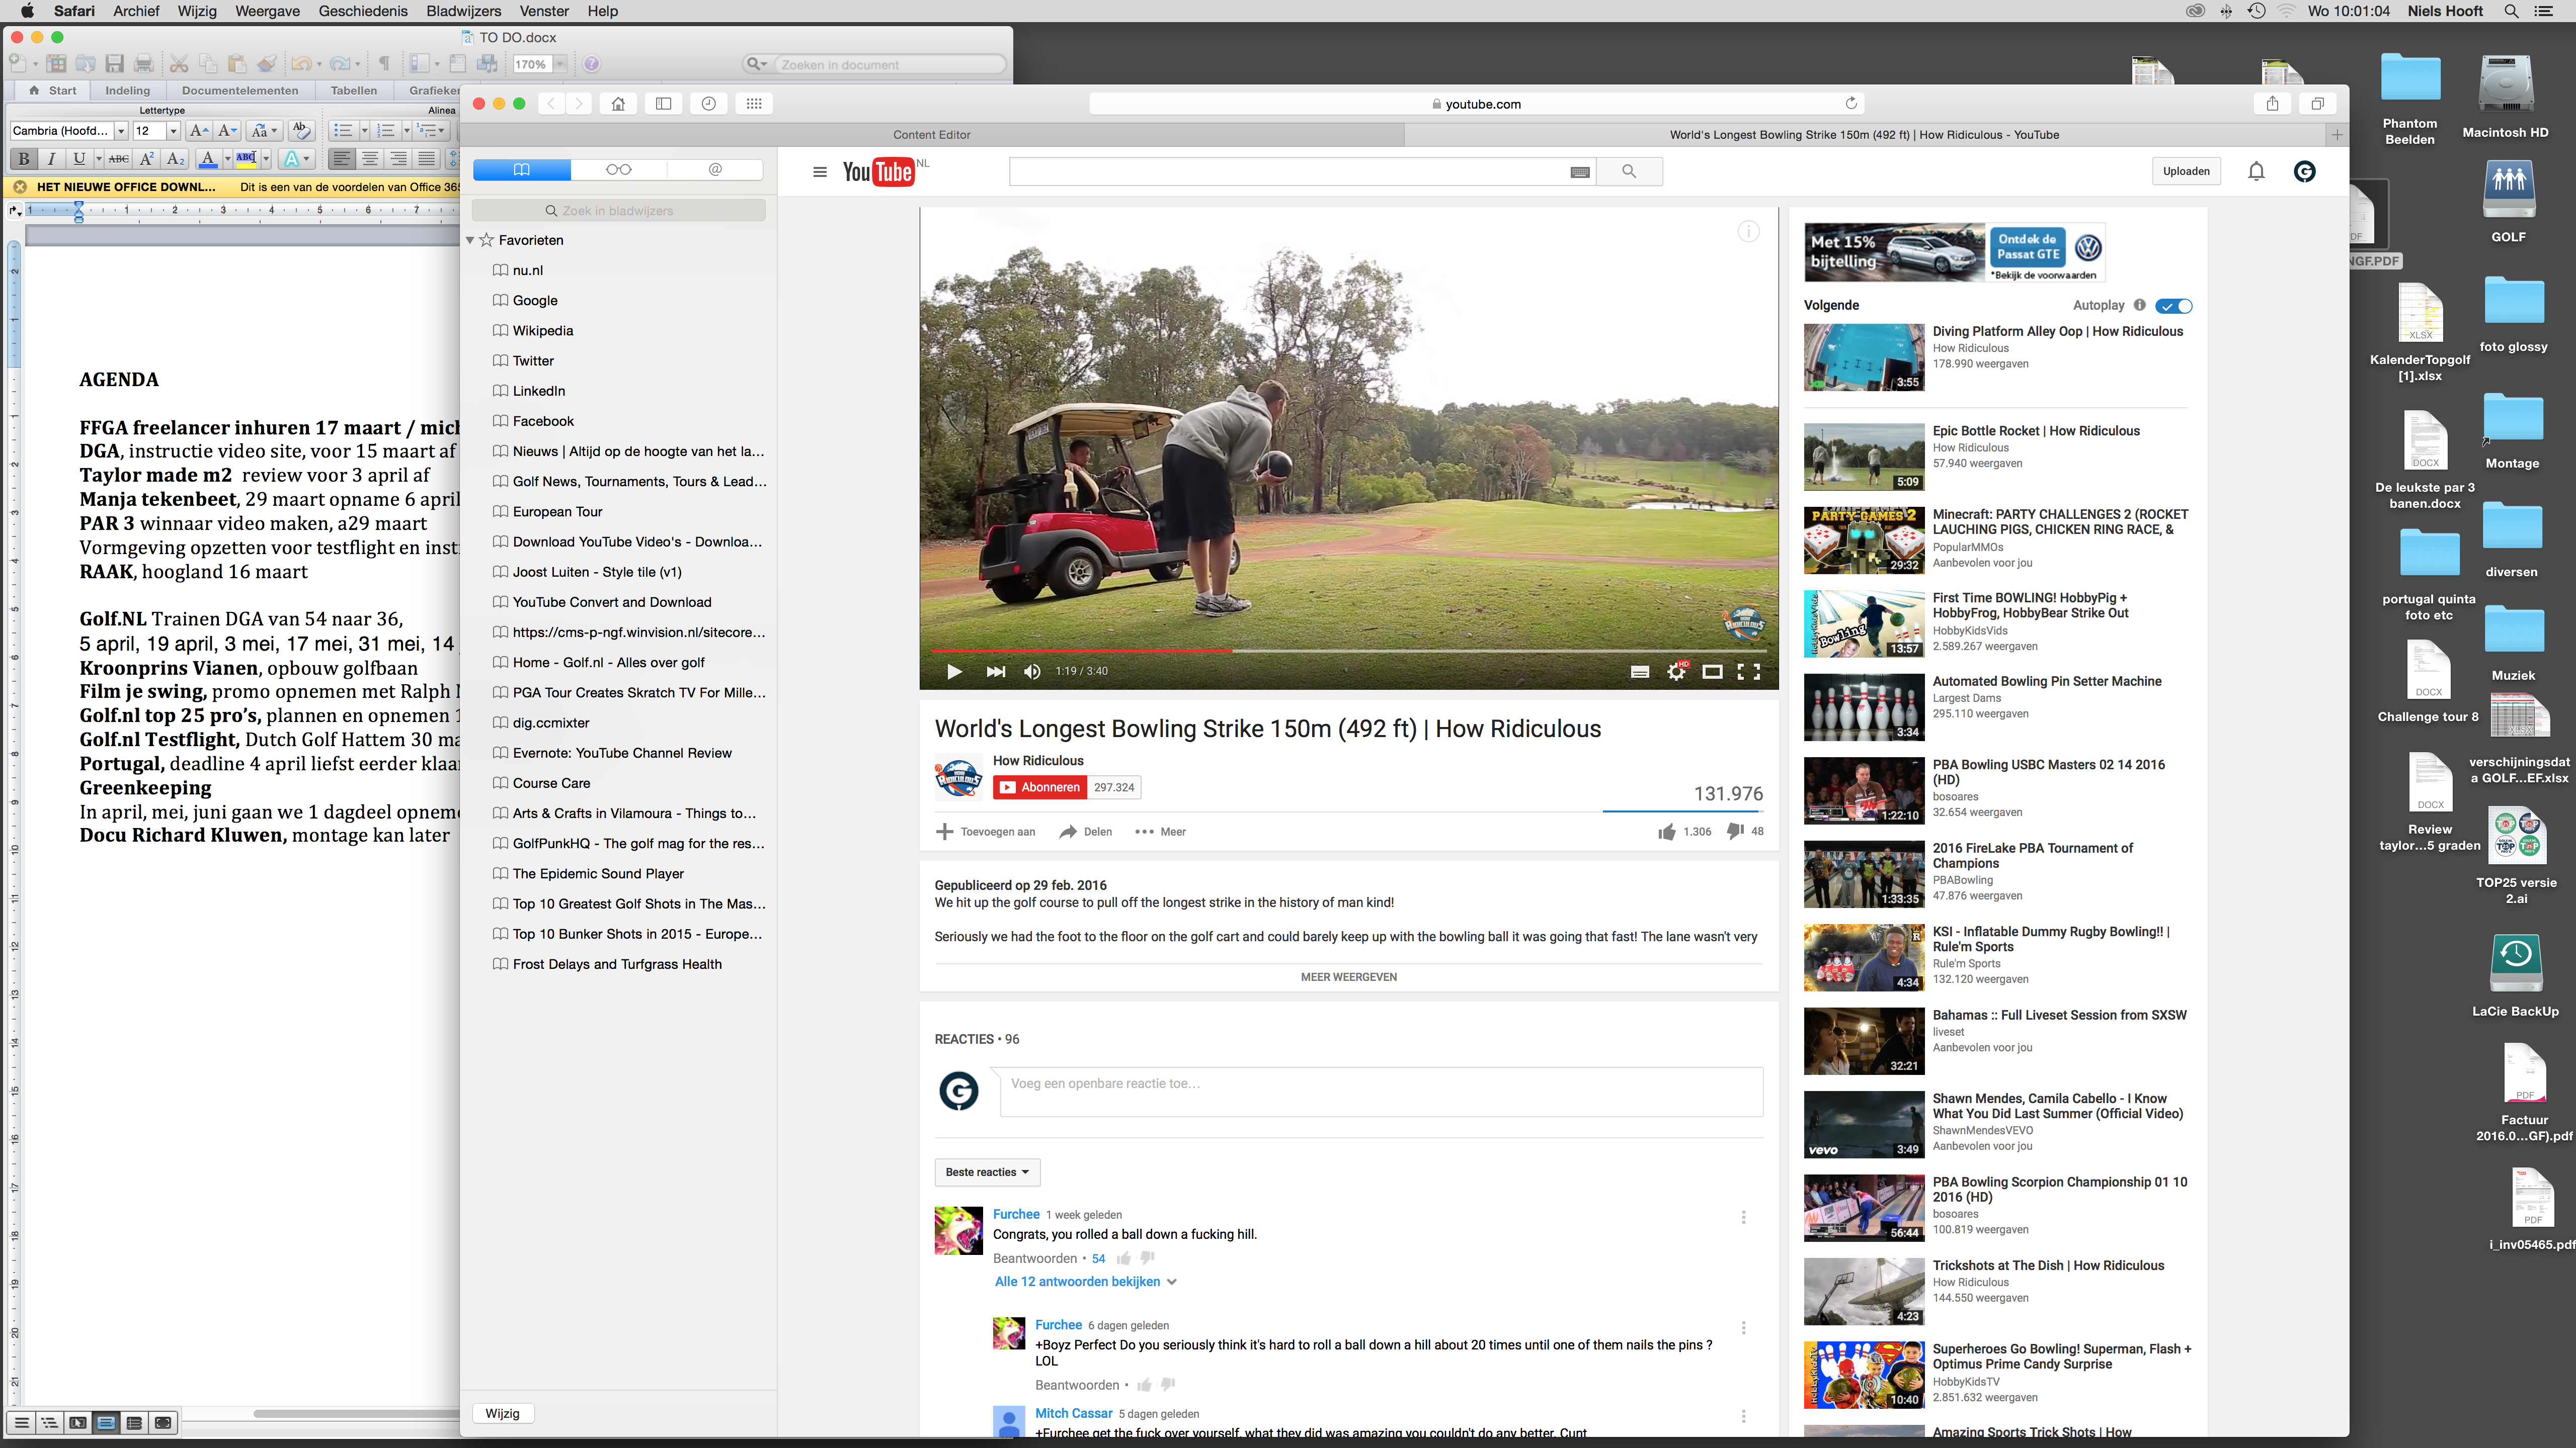Click MEER WEERGEVEN to expand description
This screenshot has width=2576, height=1448.
point(1348,977)
